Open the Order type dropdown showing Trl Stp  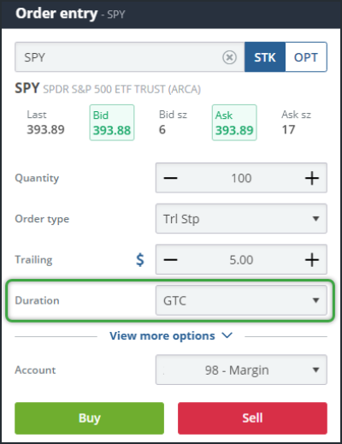coord(241,219)
